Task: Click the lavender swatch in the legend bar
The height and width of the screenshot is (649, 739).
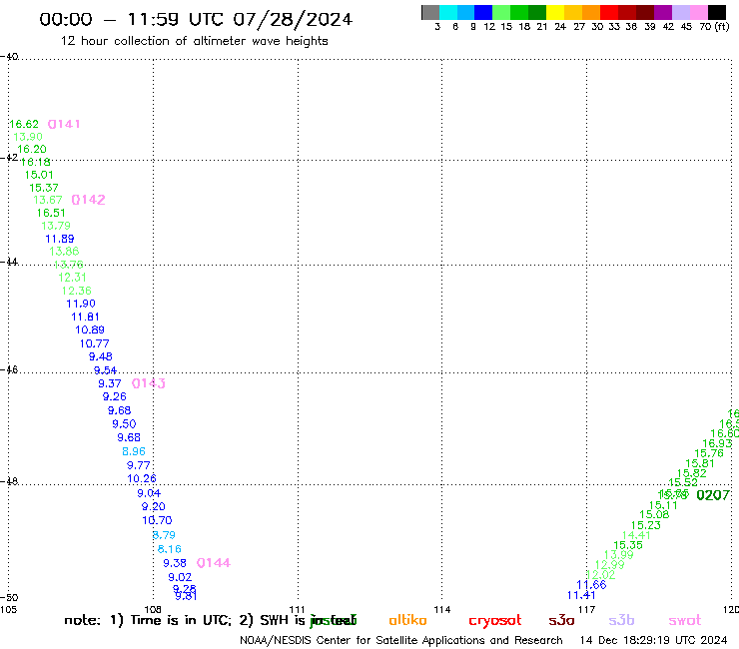Action: tap(681, 12)
